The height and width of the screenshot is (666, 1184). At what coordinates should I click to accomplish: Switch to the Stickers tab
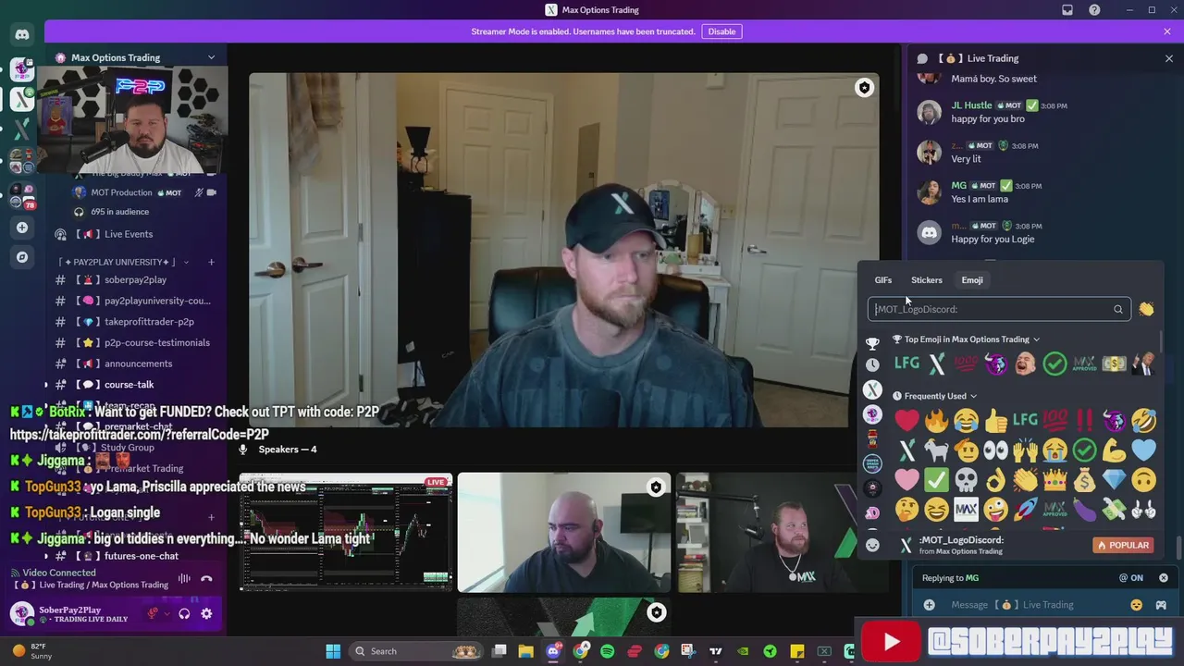pos(927,280)
